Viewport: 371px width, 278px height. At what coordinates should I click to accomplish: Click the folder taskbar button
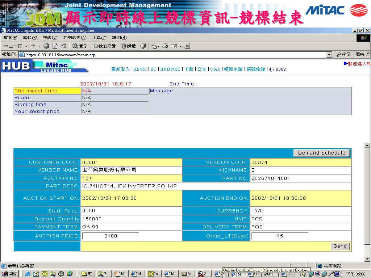click(87, 274)
